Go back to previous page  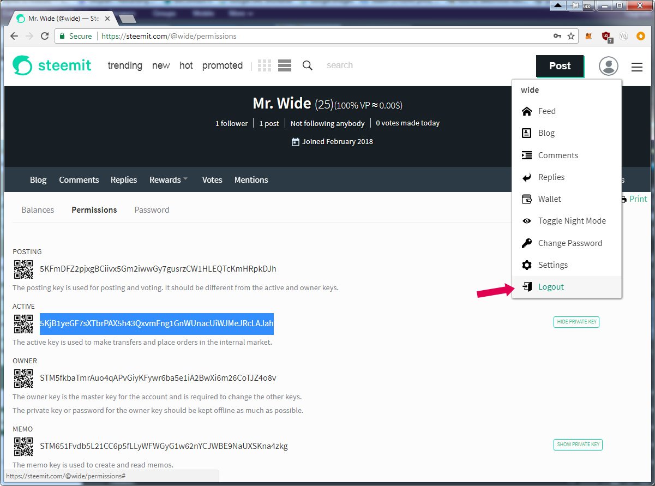[x=15, y=36]
